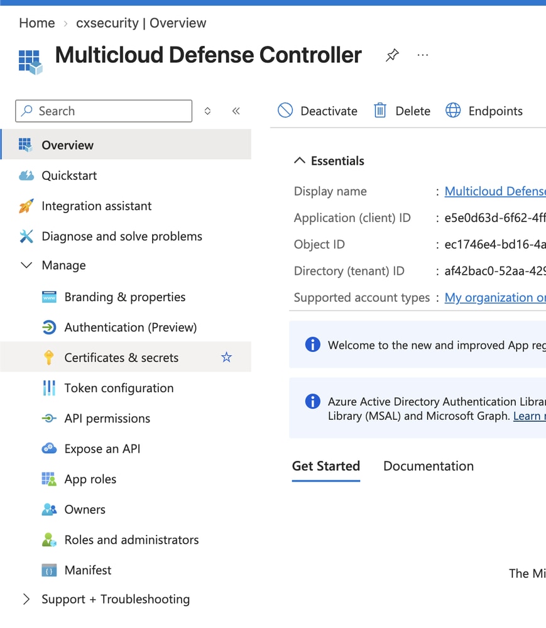Click the Deactivate button label
The width and height of the screenshot is (546, 628).
(x=329, y=111)
